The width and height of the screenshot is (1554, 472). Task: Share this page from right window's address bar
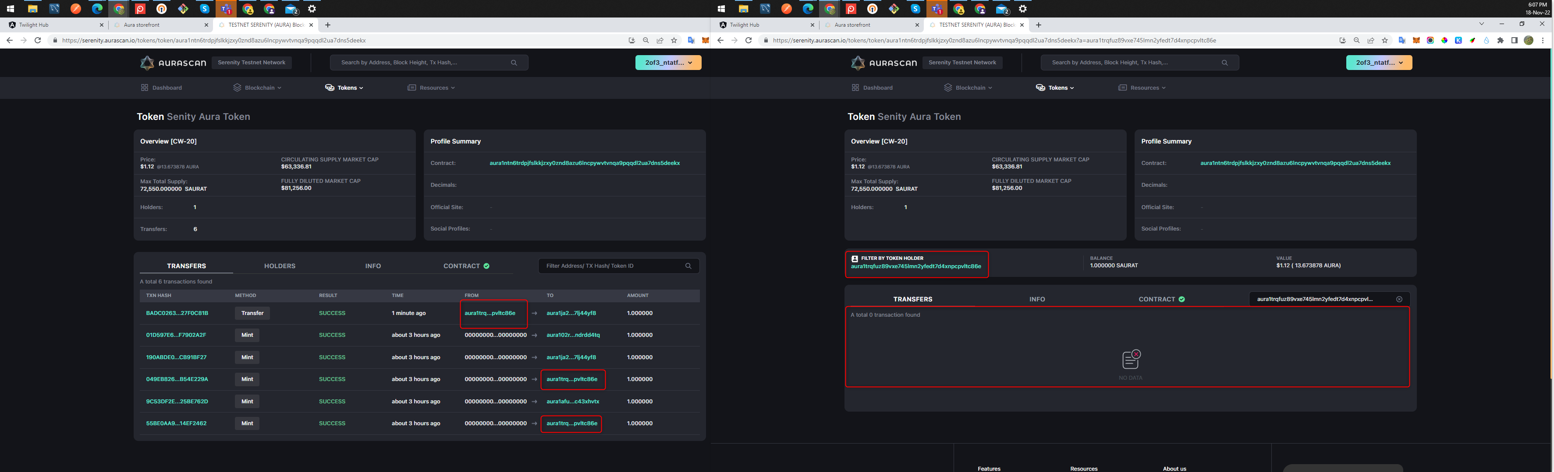point(1371,40)
